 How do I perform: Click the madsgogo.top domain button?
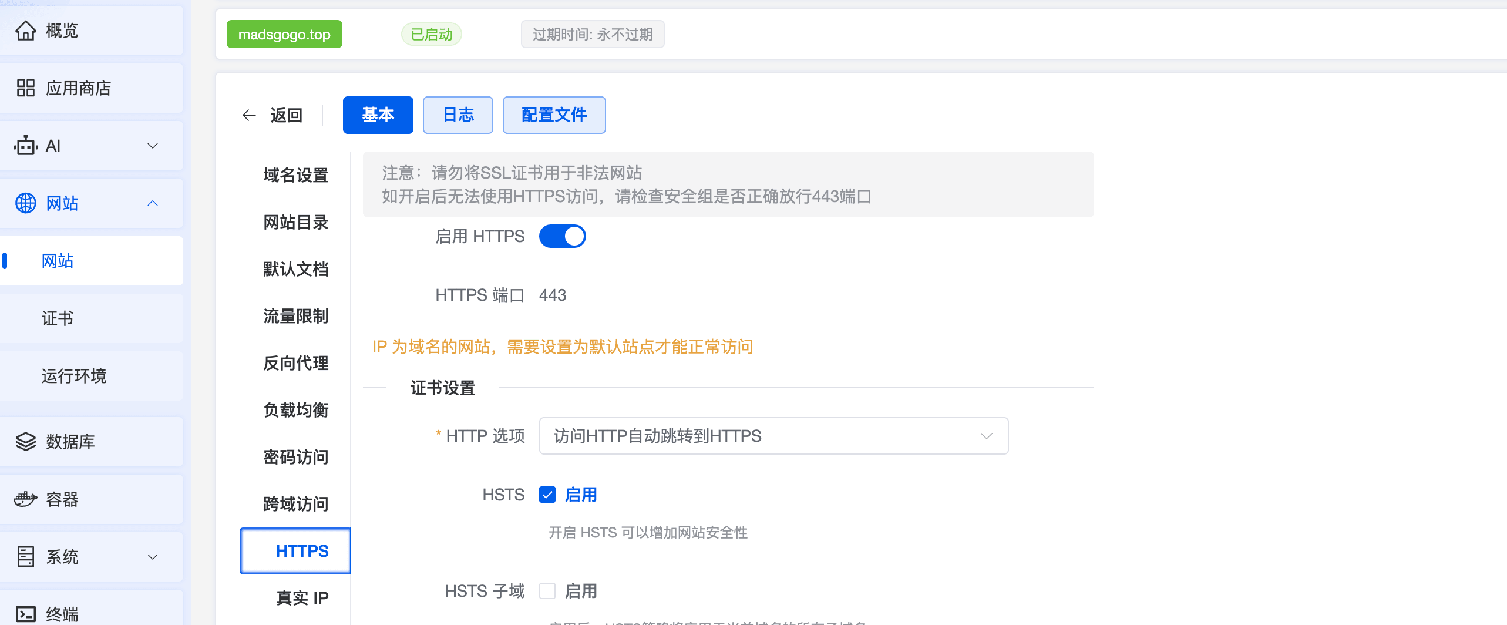pos(284,35)
